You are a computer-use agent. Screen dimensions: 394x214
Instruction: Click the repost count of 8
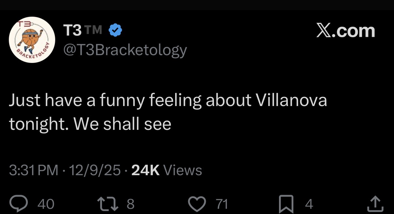click(130, 204)
